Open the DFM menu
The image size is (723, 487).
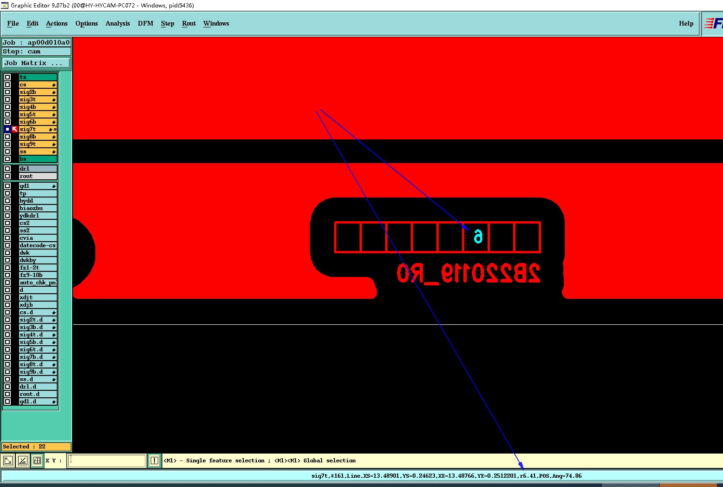click(146, 23)
